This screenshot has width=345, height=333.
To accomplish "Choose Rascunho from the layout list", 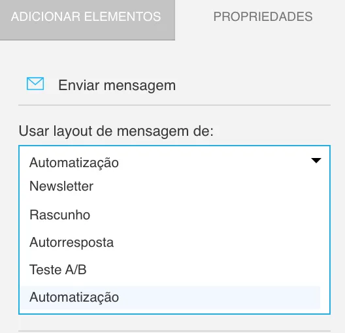I will (60, 215).
